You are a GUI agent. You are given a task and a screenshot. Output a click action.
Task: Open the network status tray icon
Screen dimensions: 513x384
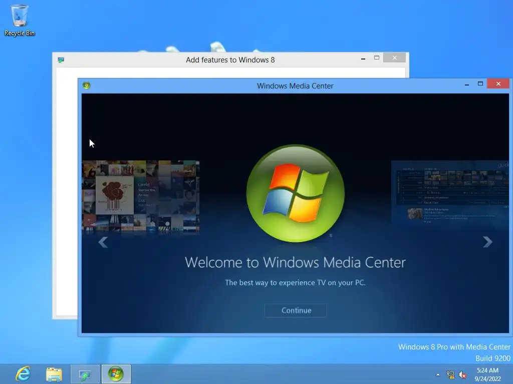(x=450, y=375)
